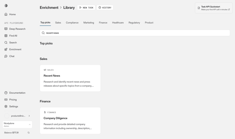Click the Chat bubble icon

(x=6, y=56)
